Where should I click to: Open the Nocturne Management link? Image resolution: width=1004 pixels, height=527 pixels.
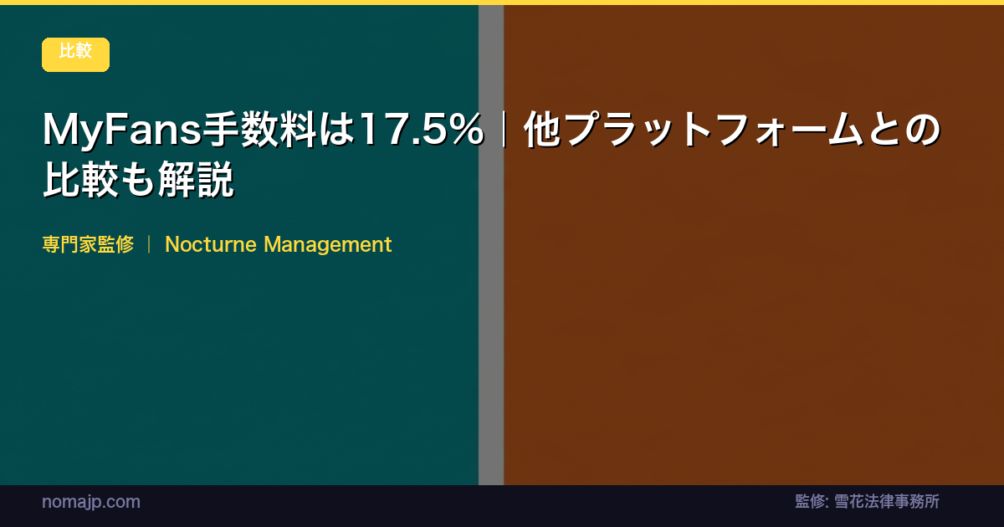pos(278,245)
